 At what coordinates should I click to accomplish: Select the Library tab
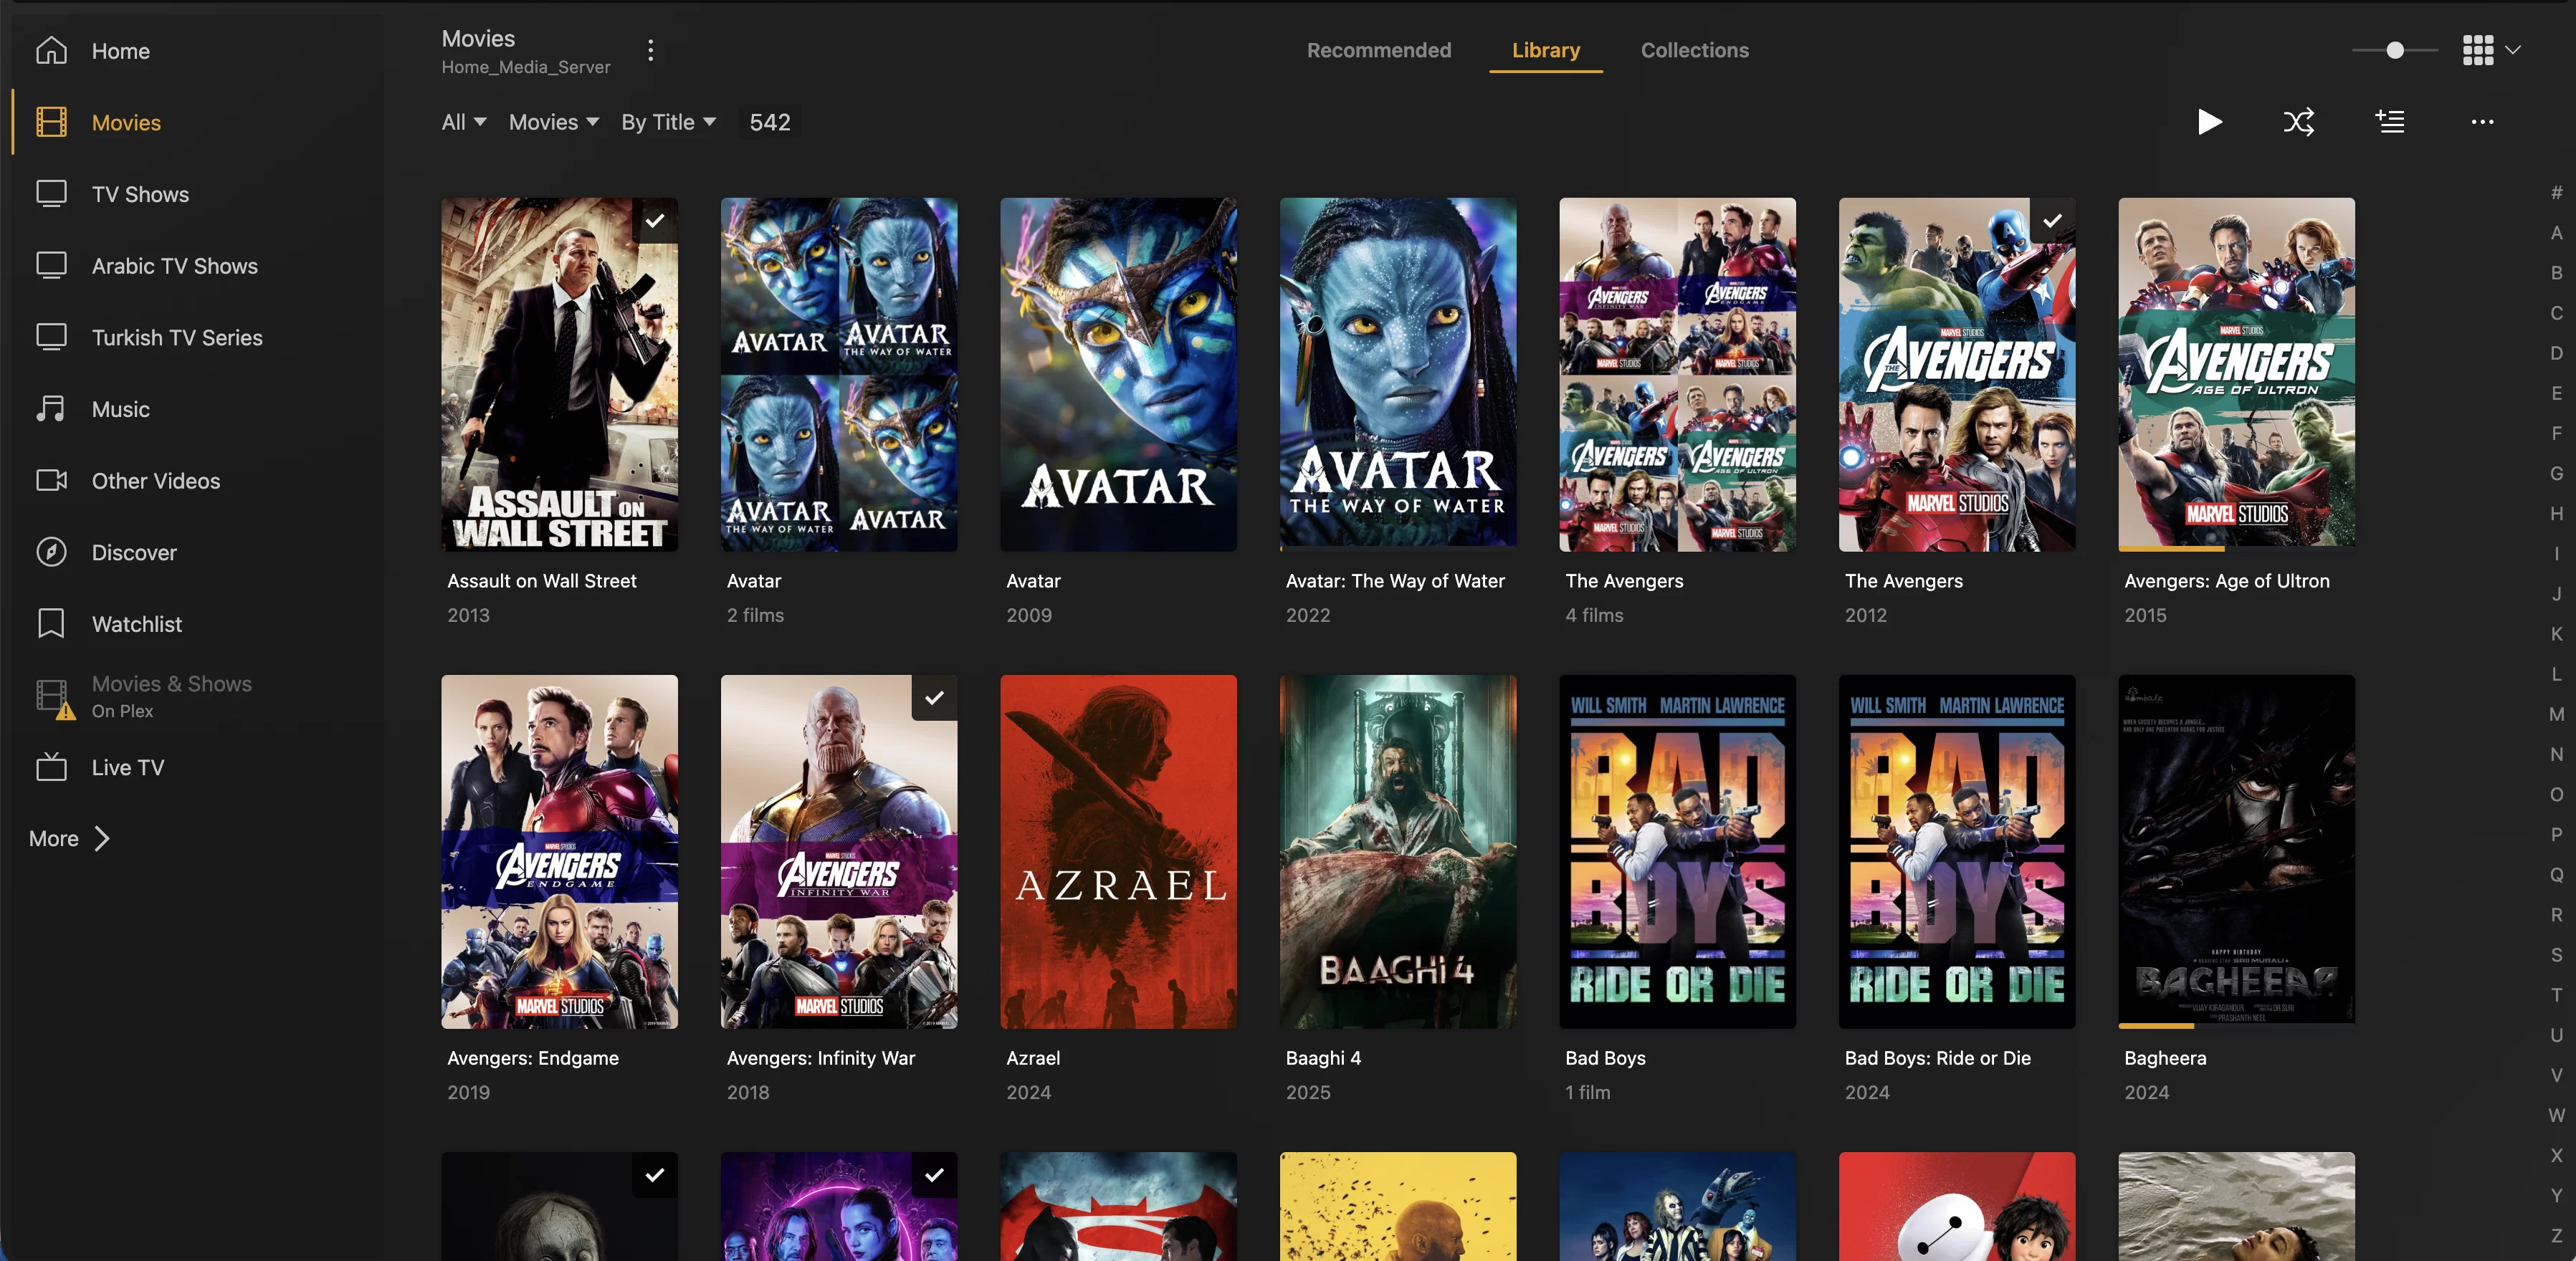click(x=1545, y=50)
